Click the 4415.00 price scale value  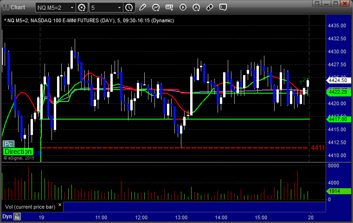coord(337,129)
